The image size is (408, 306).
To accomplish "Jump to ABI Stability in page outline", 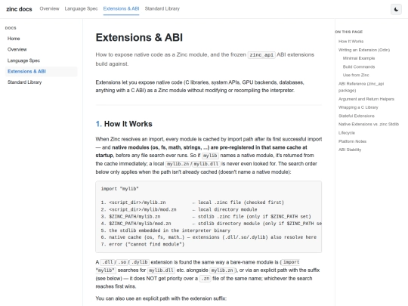I will pos(350,150).
